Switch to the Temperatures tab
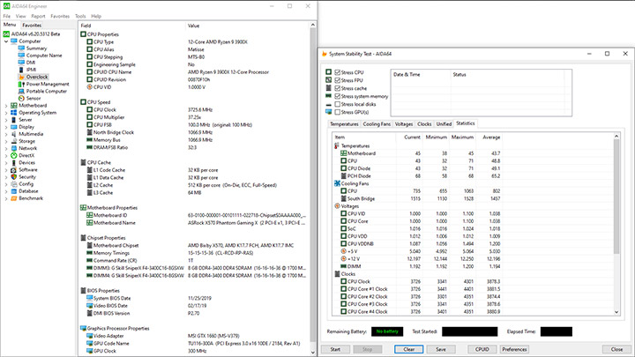Image resolution: width=635 pixels, height=357 pixels. point(344,124)
